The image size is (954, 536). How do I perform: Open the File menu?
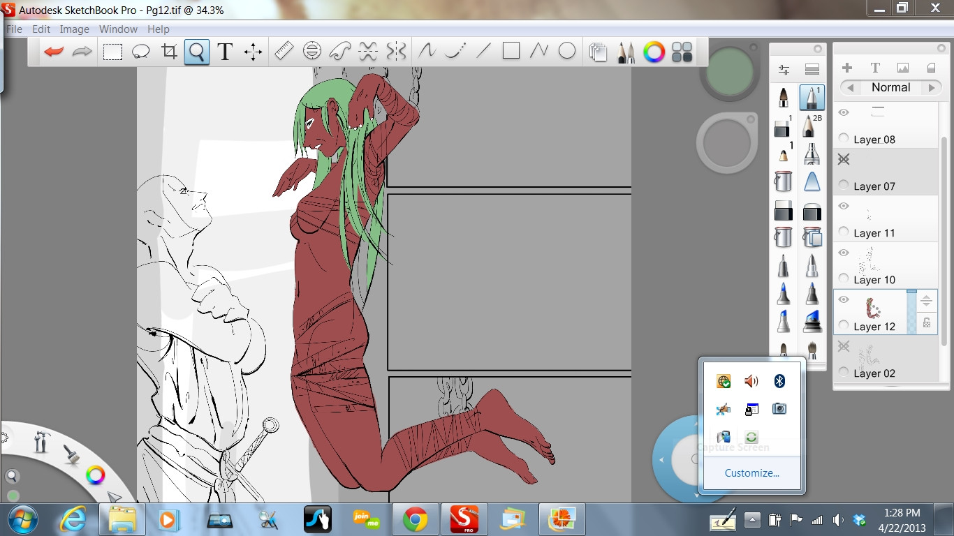(x=14, y=29)
